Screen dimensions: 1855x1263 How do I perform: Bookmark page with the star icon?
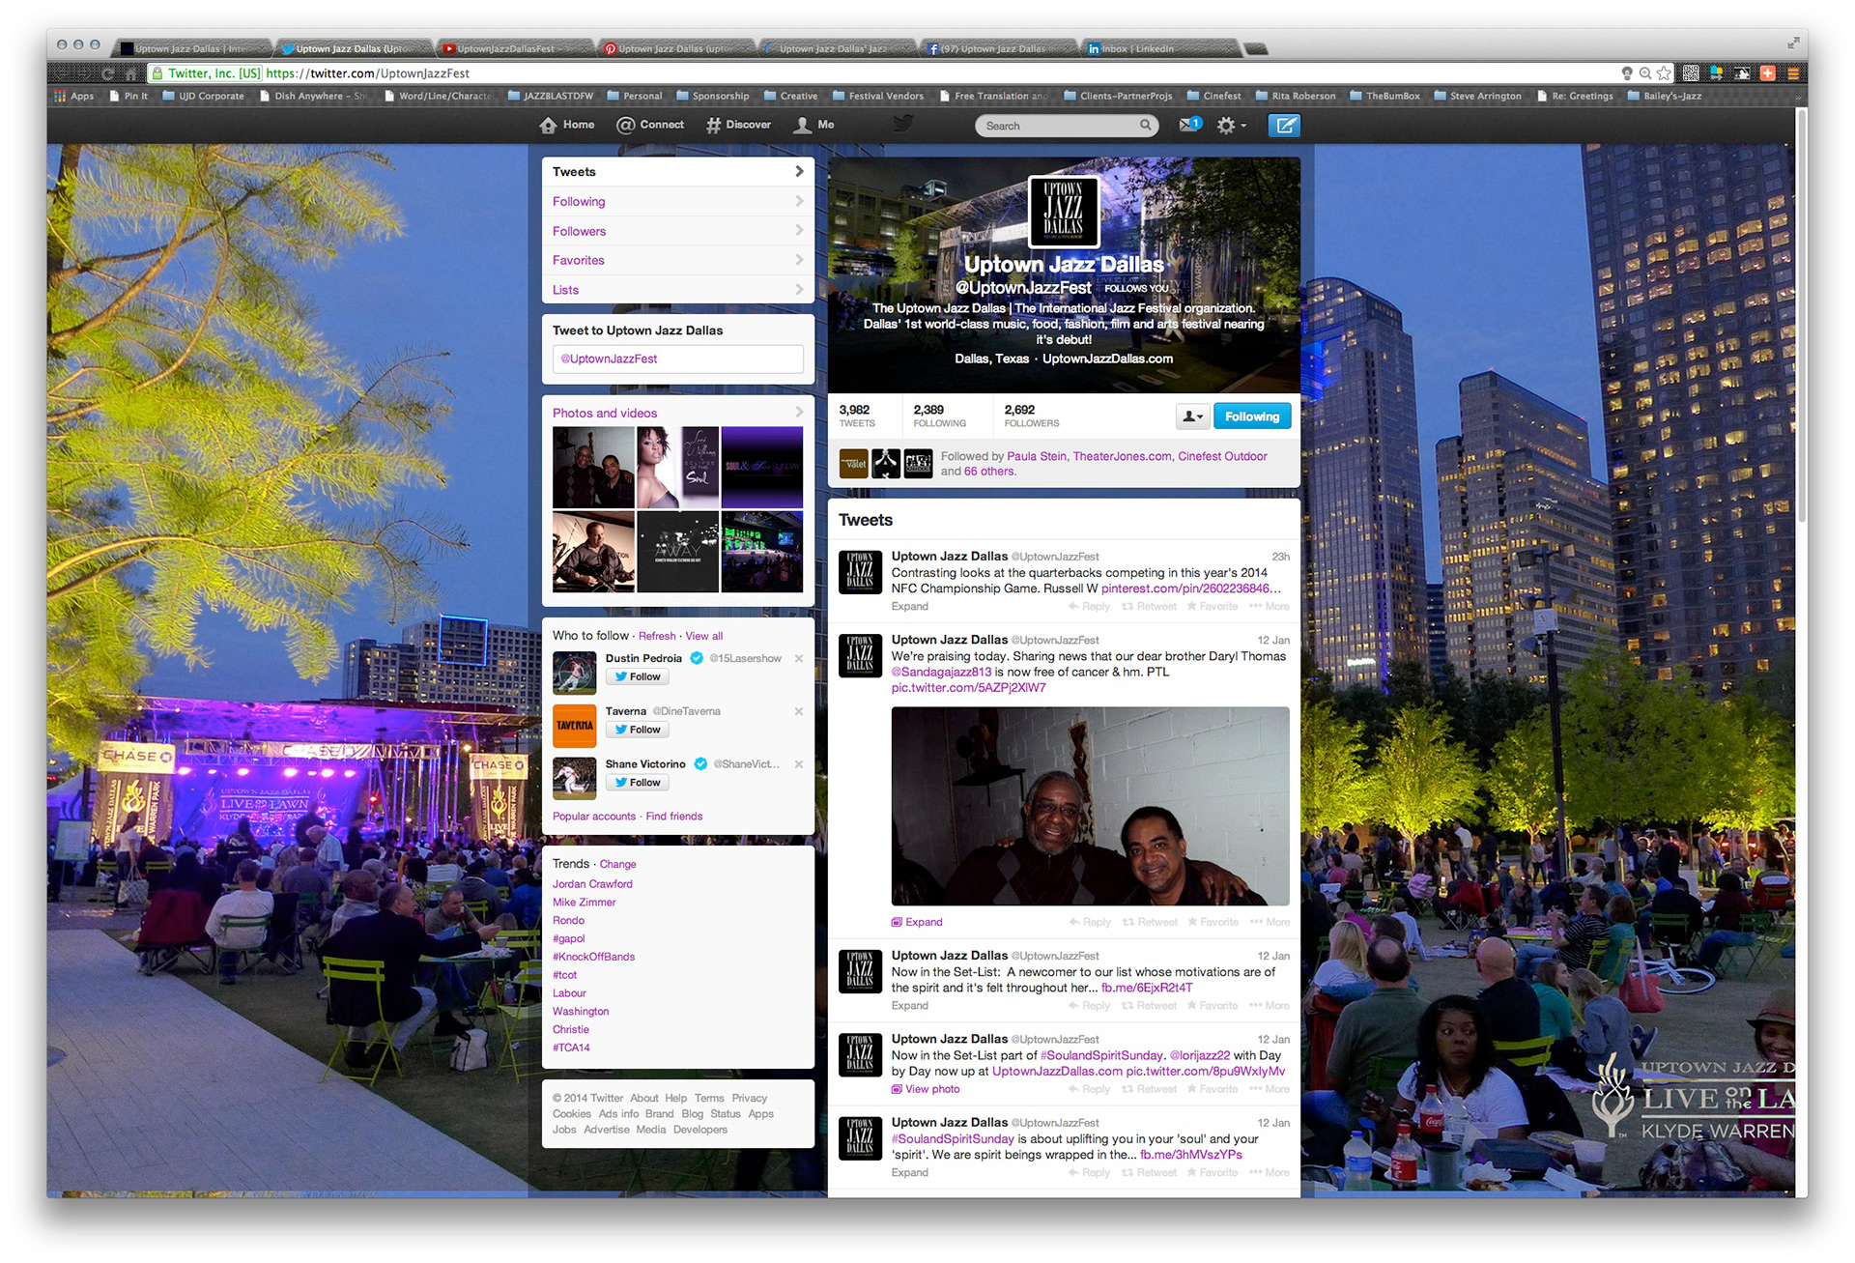[1663, 72]
